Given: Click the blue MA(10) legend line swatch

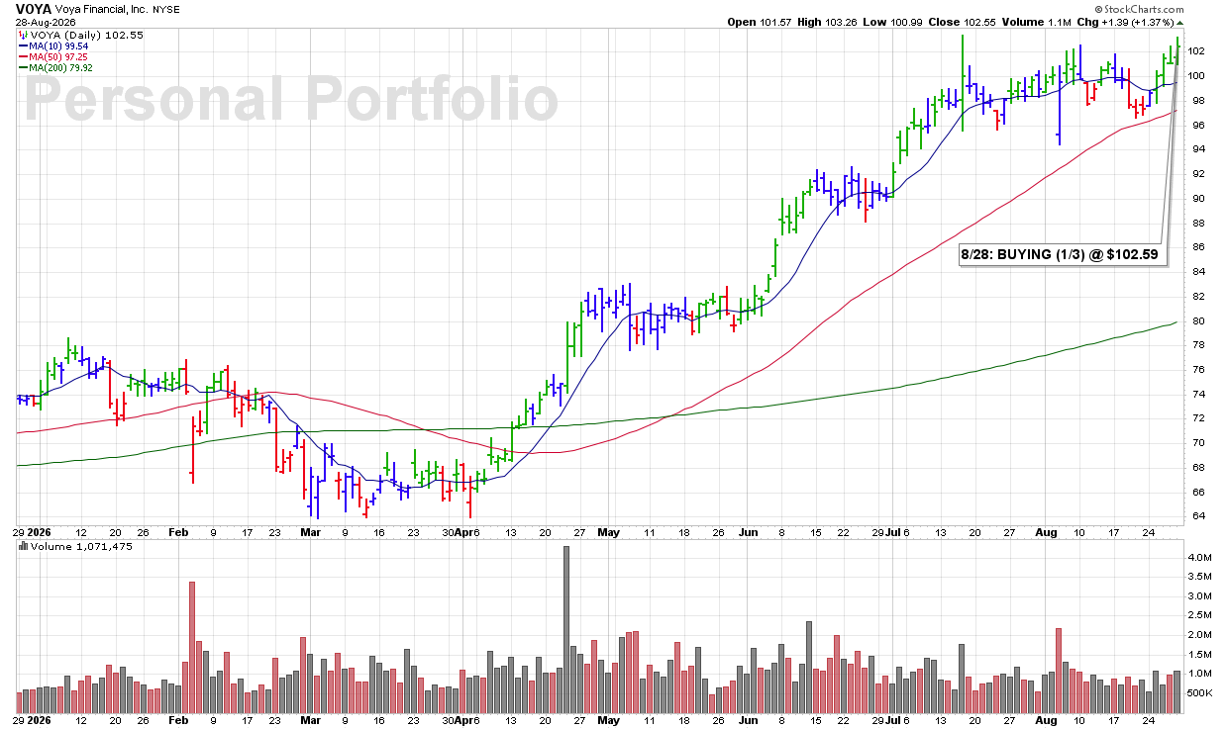Looking at the screenshot, I should pyautogui.click(x=23, y=46).
